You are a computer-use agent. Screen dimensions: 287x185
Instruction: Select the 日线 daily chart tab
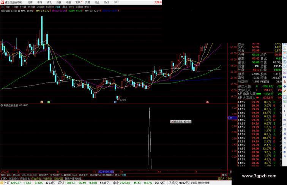click(x=58, y=7)
